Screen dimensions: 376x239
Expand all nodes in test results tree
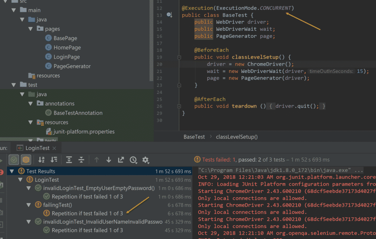pos(69,160)
